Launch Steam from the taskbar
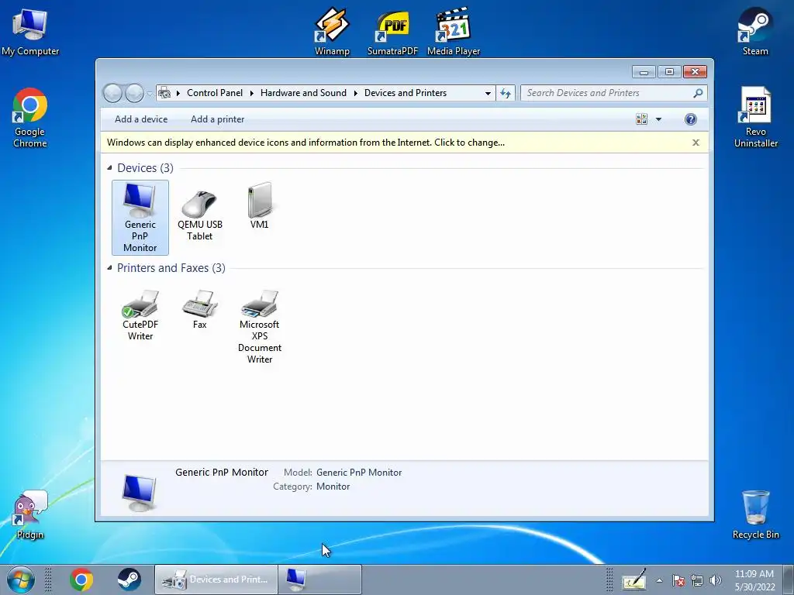Screen dimensions: 794x595 click(x=129, y=580)
